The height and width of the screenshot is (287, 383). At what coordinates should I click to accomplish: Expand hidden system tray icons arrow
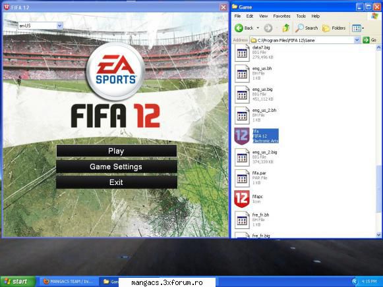click(x=355, y=282)
